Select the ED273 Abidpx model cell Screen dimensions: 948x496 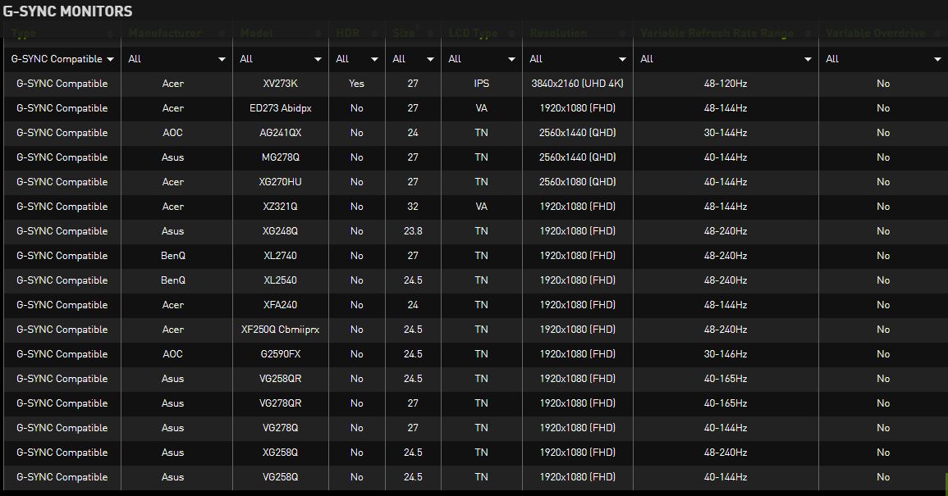[x=281, y=108]
